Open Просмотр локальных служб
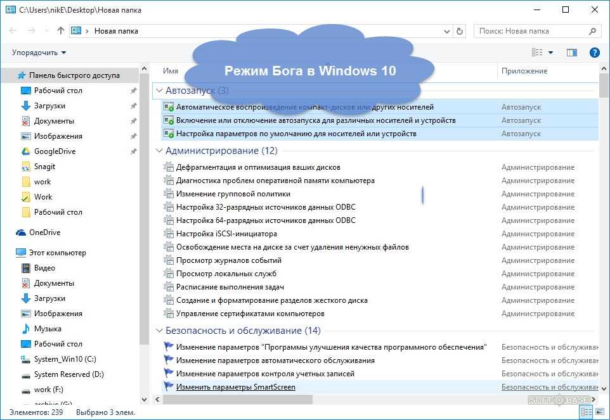The image size is (610, 420). point(226,274)
